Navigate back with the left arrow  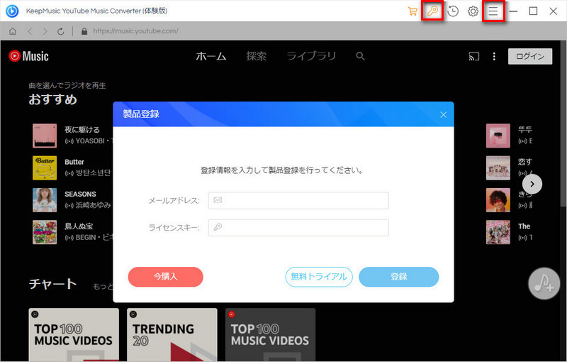tap(30, 31)
